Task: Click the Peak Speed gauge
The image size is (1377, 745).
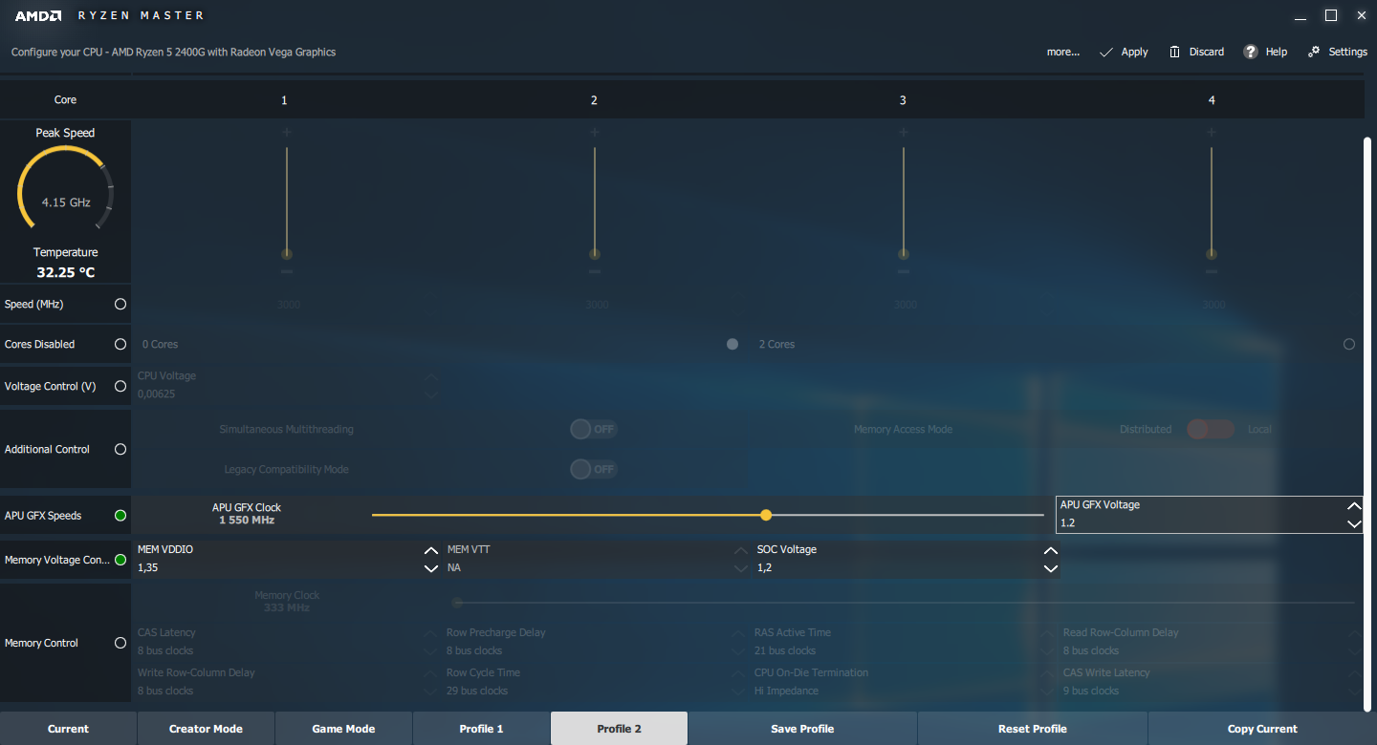Action: 65,189
